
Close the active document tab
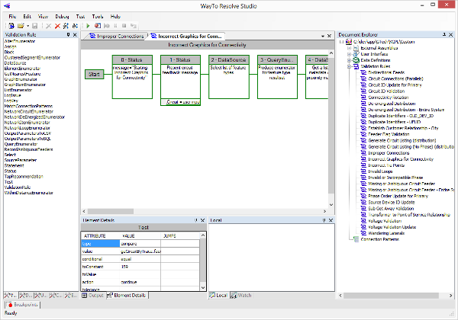(329, 36)
